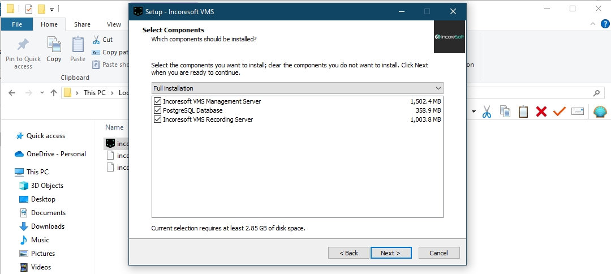Click Paste shortcut in the ribbon
This screenshot has width=611, height=274.
[x=110, y=65]
